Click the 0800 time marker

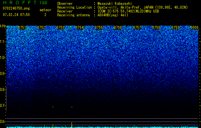[195, 28]
